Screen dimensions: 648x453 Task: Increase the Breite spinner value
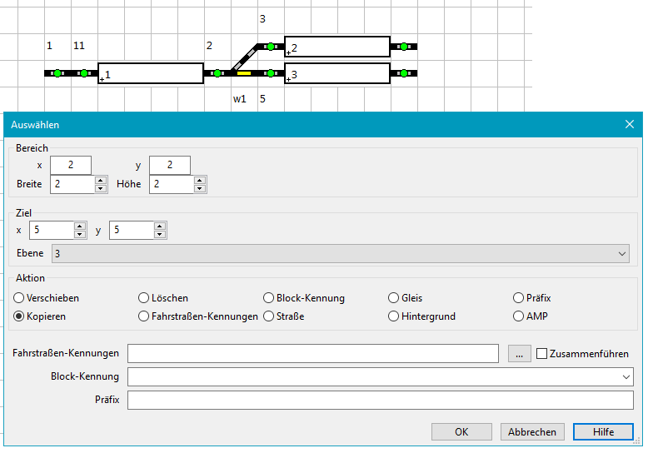click(x=101, y=180)
